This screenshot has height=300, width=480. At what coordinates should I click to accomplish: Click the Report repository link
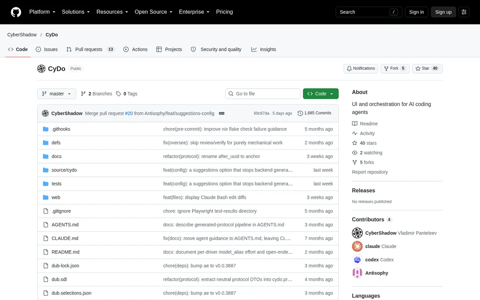(x=370, y=172)
